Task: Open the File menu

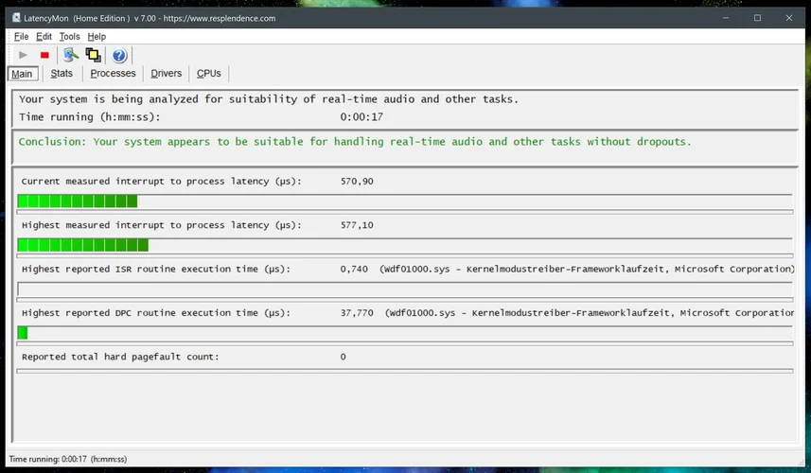Action: [x=21, y=37]
